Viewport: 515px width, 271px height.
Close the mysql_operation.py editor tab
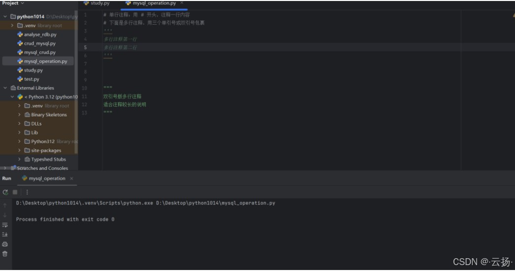click(x=182, y=3)
